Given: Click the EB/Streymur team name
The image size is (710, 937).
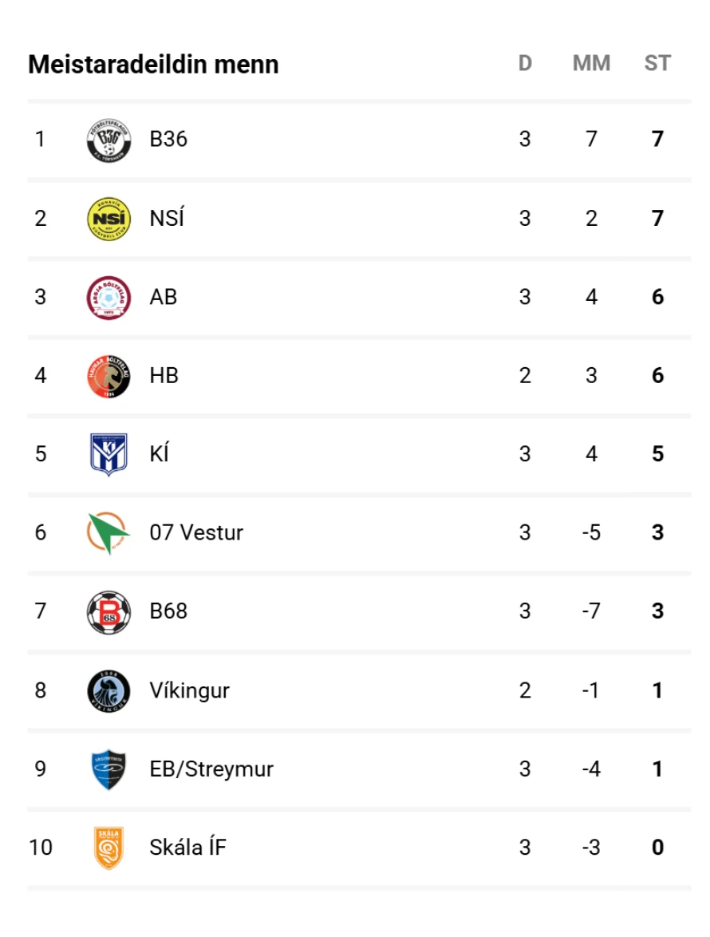Looking at the screenshot, I should [x=211, y=769].
